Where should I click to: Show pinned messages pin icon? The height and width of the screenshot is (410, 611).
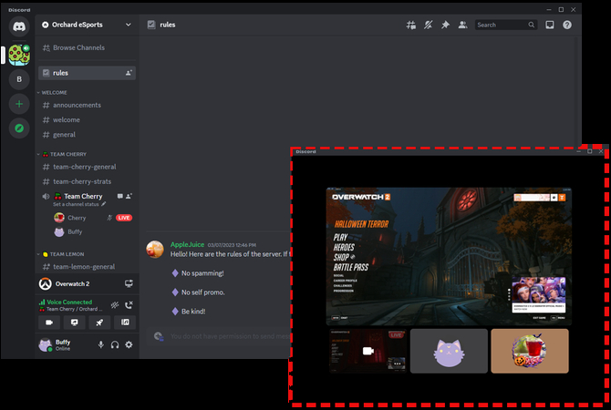(445, 25)
